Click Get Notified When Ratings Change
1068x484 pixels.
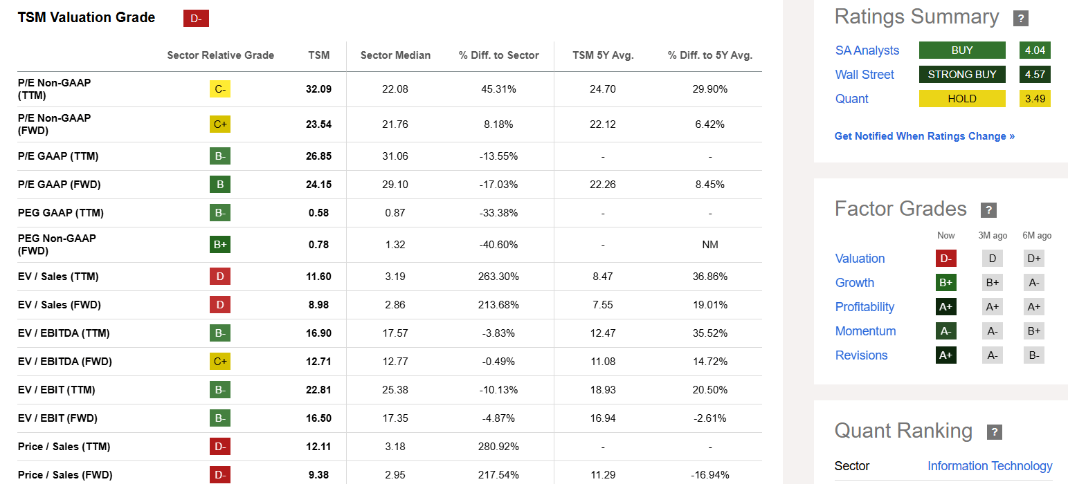pyautogui.click(x=925, y=136)
